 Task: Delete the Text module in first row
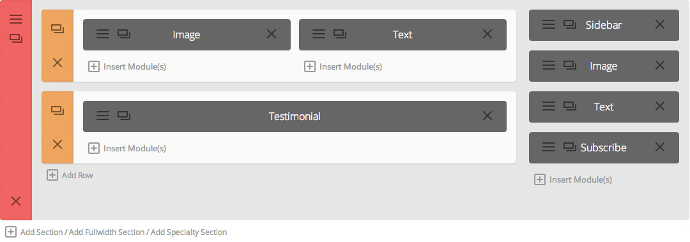tap(487, 34)
